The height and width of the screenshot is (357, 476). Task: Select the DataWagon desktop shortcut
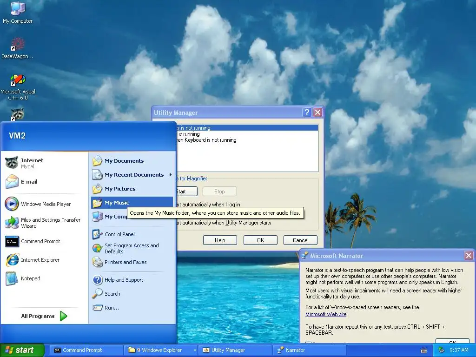(17, 48)
